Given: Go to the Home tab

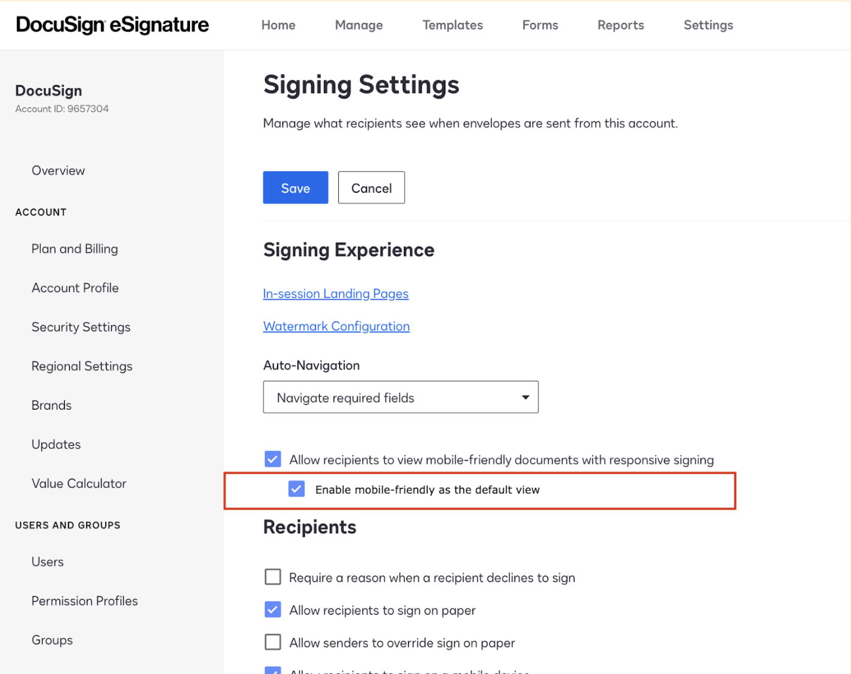Looking at the screenshot, I should [x=278, y=25].
